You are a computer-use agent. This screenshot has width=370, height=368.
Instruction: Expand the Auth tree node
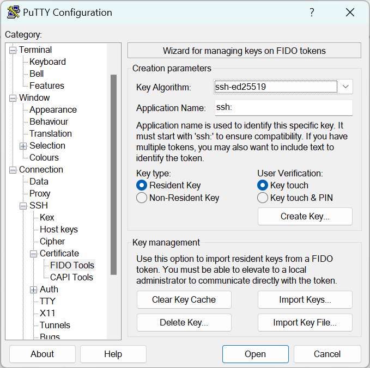33,290
